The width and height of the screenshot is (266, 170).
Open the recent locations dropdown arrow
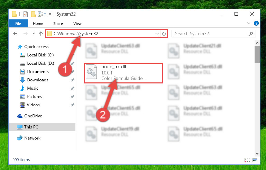(34, 34)
